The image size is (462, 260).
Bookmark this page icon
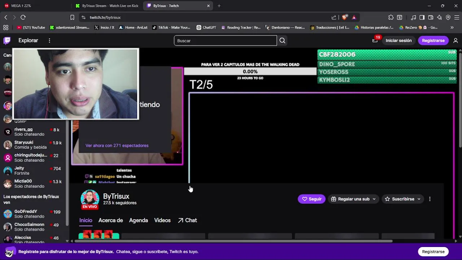[x=72, y=17]
